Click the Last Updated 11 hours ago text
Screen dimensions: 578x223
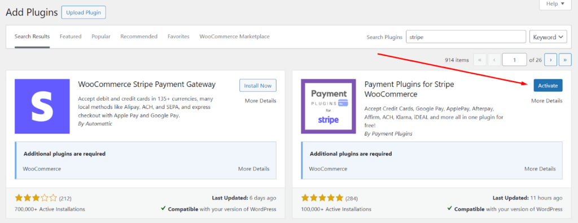pyautogui.click(x=528, y=198)
